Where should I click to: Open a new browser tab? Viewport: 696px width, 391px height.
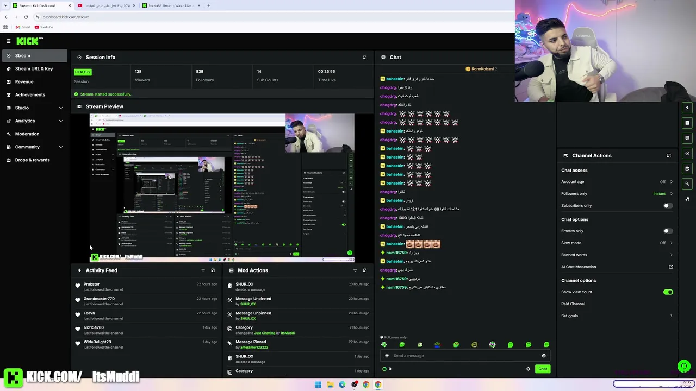[x=209, y=5]
